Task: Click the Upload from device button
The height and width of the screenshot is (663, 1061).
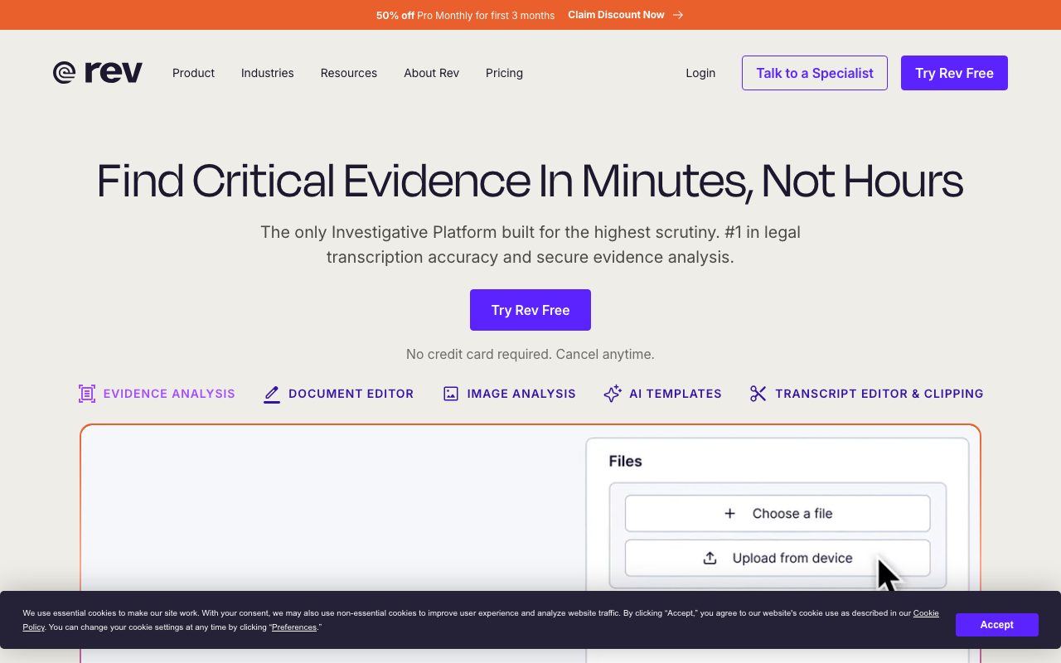Action: coord(778,559)
